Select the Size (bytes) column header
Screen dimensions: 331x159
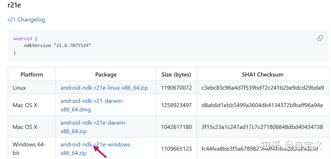point(176,75)
